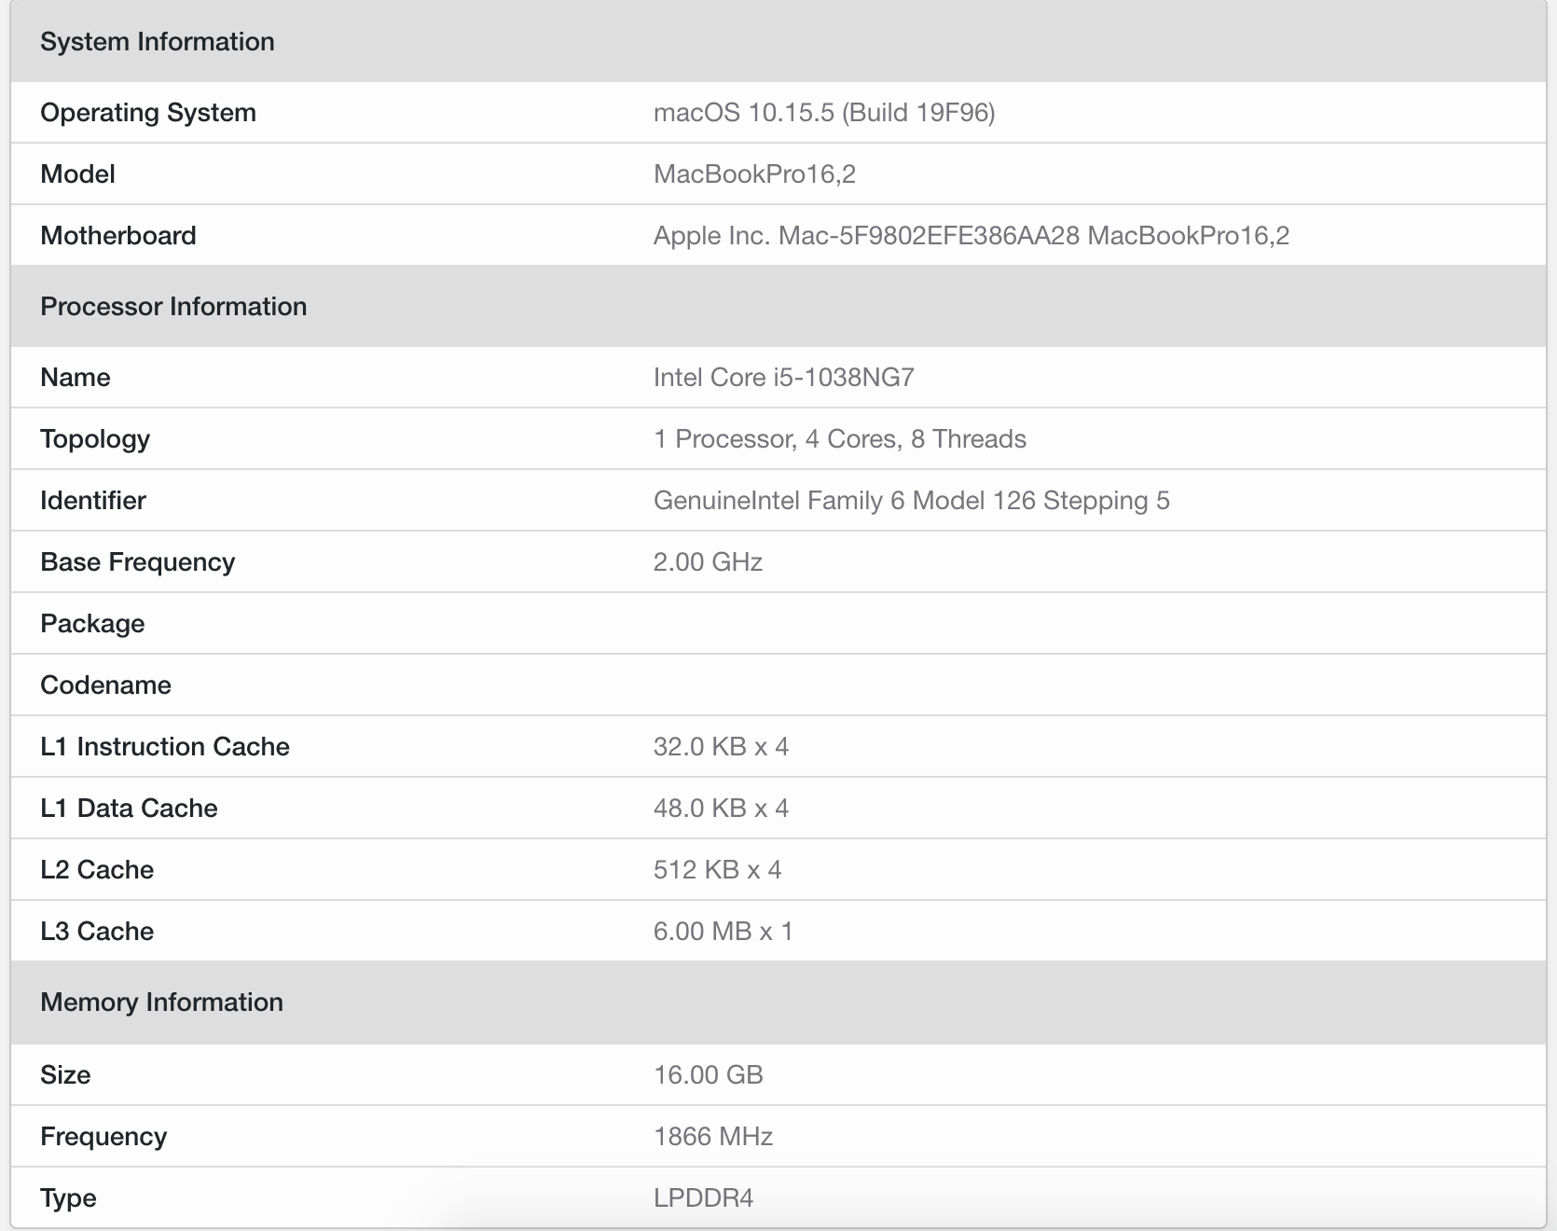The width and height of the screenshot is (1557, 1231).
Task: Select the LPDDR4 memory type value
Action: (704, 1198)
